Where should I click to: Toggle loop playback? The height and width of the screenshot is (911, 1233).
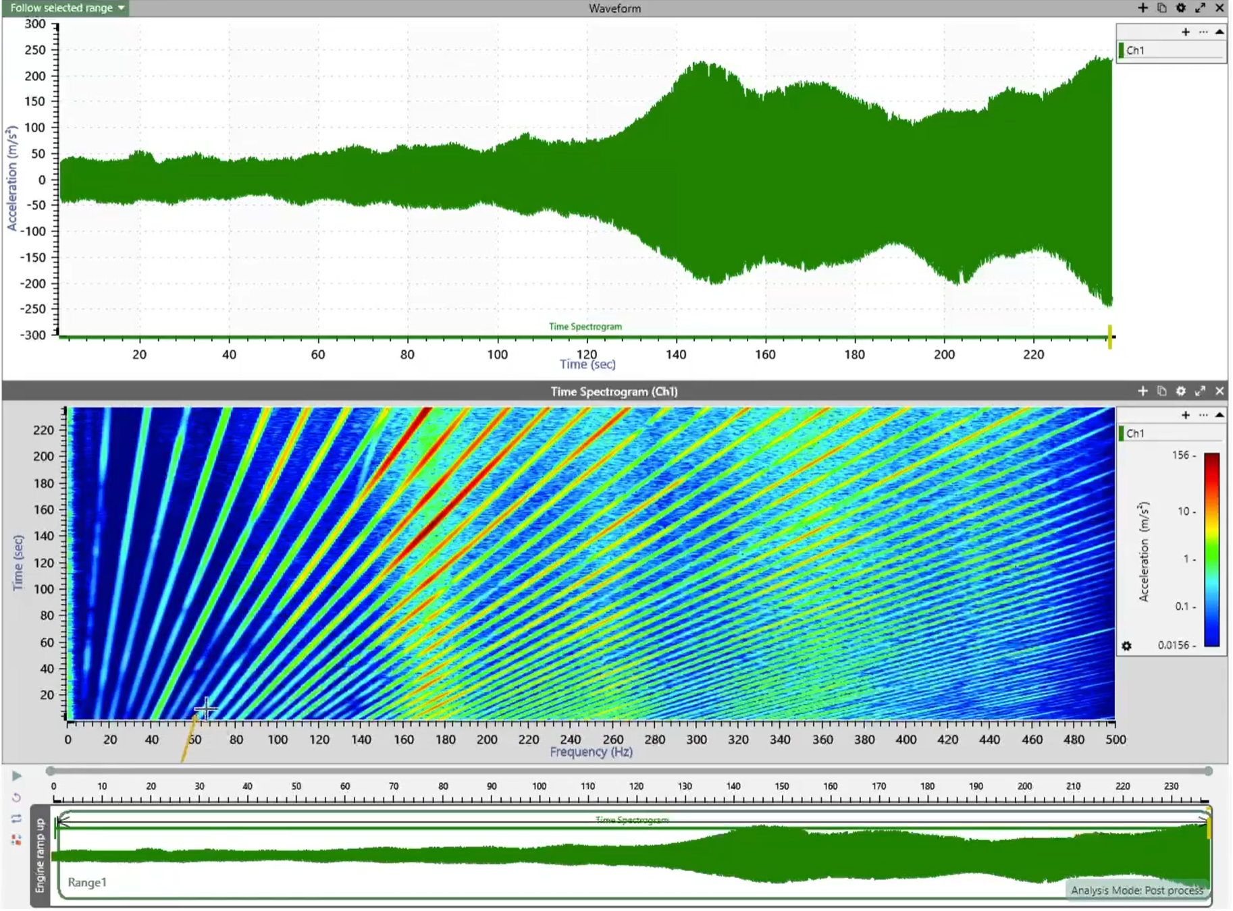[x=17, y=819]
